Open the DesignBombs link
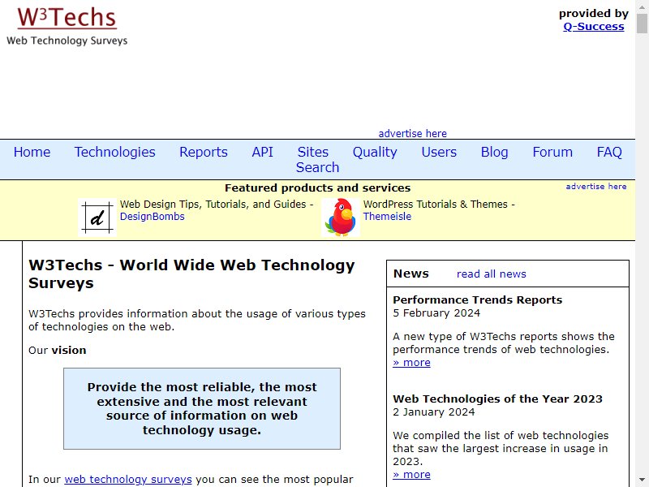The width and height of the screenshot is (649, 487). (x=153, y=216)
